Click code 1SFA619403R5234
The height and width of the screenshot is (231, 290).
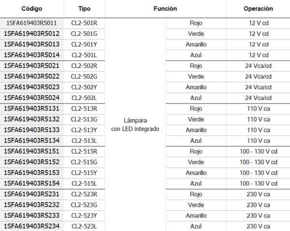click(x=31, y=226)
